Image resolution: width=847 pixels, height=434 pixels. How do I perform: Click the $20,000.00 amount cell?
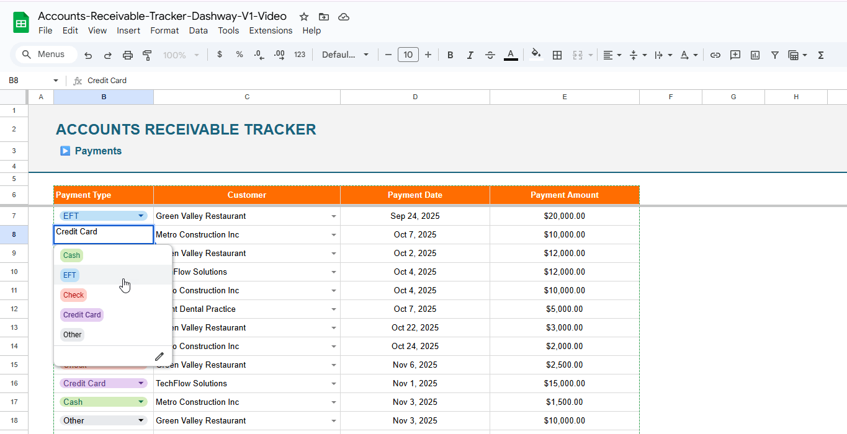[565, 216]
